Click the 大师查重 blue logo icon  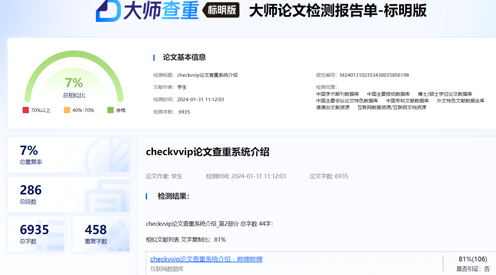(108, 11)
